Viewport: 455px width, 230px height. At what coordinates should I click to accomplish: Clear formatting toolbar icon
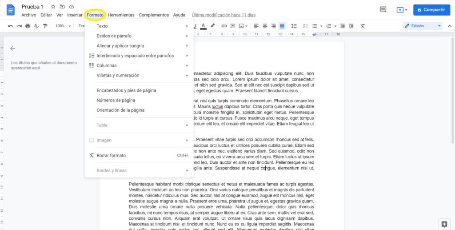363,26
